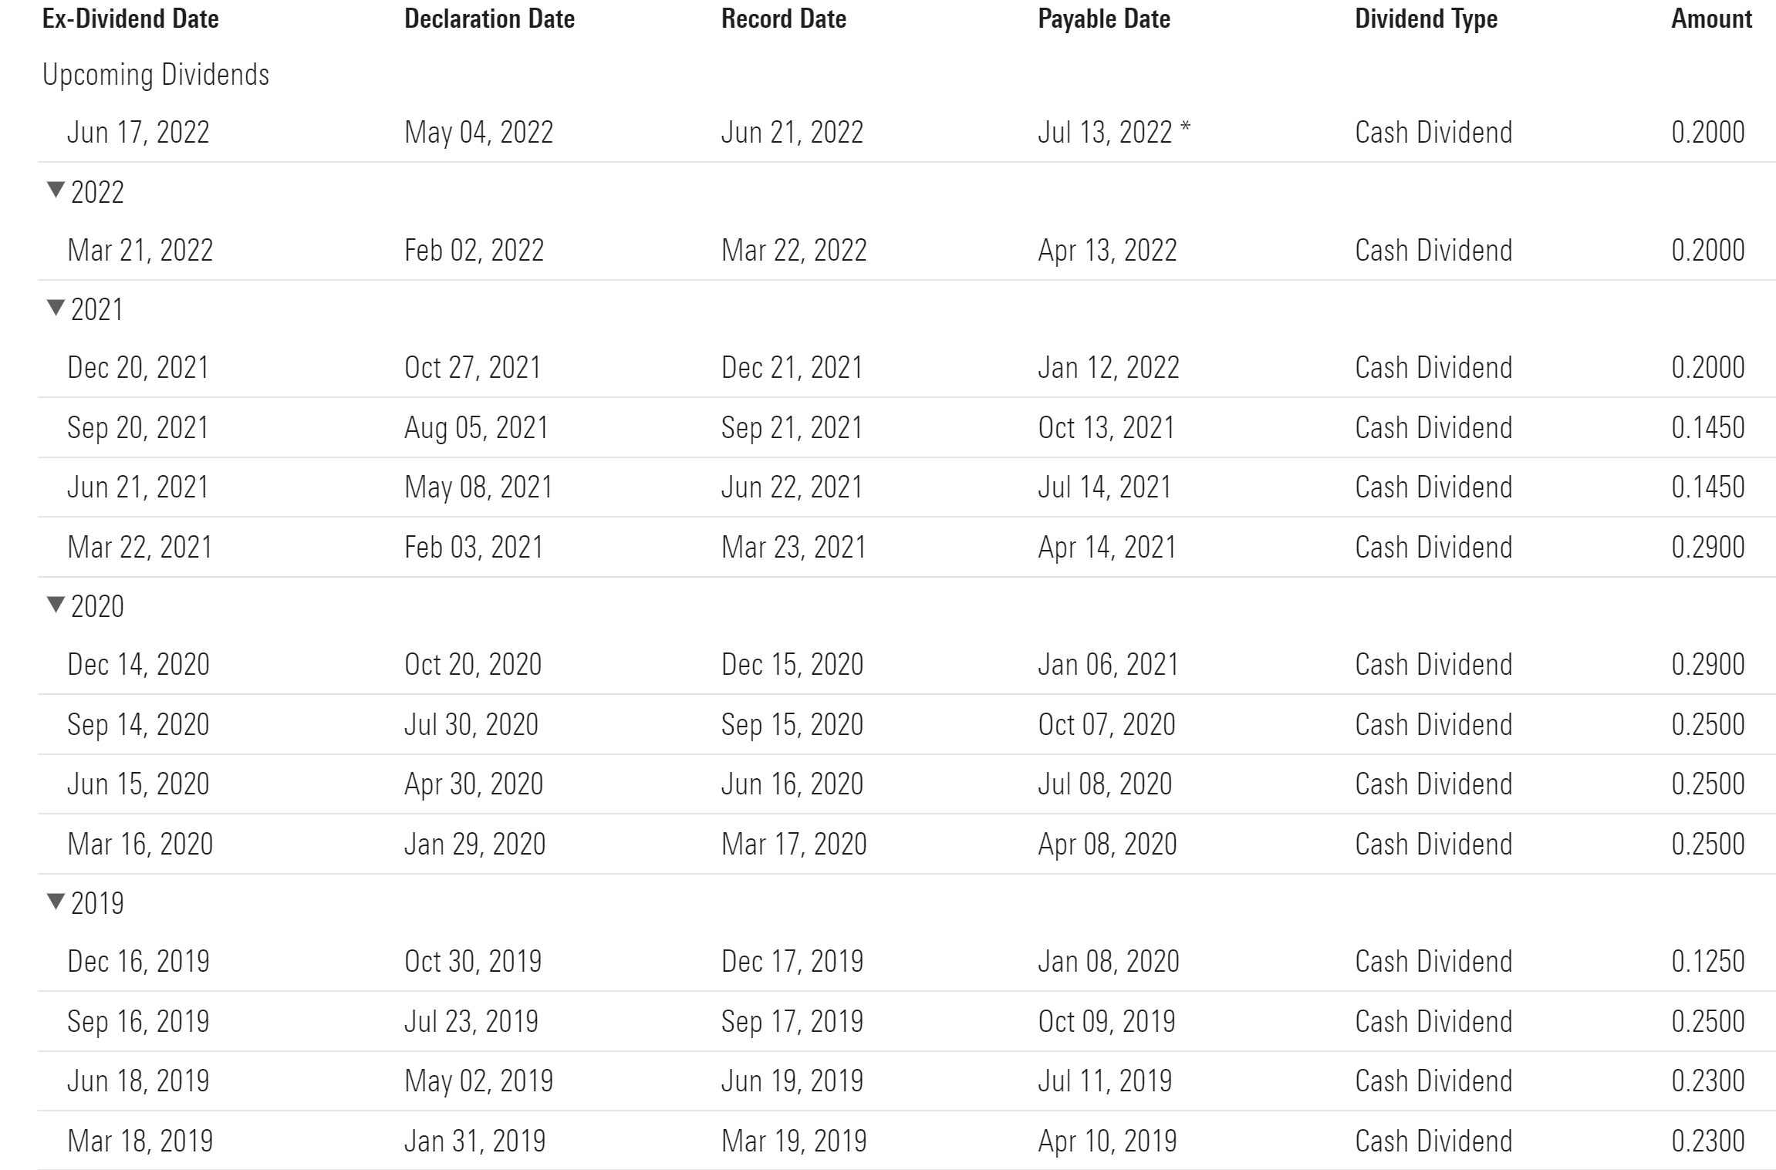Click the Ex-Dividend Date column header
The width and height of the screenshot is (1776, 1170).
click(x=130, y=19)
